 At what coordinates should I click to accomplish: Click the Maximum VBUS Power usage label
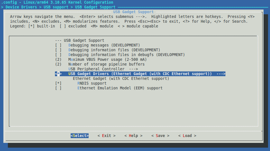[x=107, y=59]
